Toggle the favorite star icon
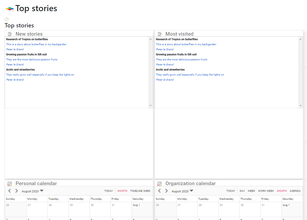 [x=7, y=19]
